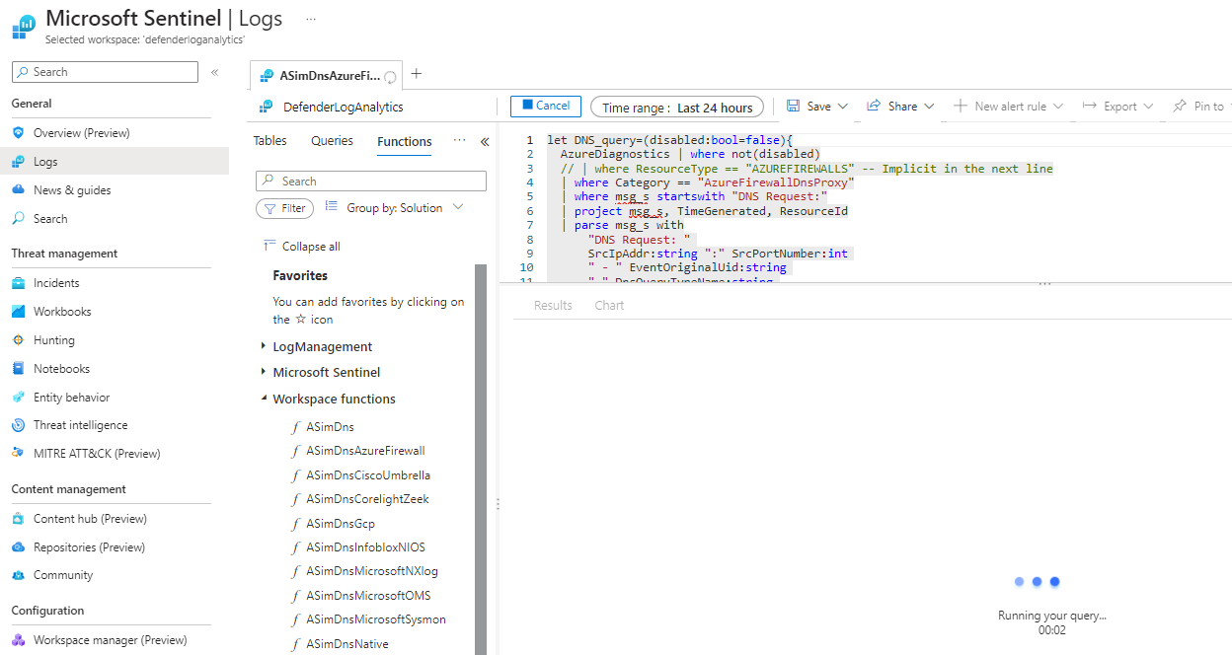Click the Pin to icon
Screen dimensions: 1232x655
[x=1179, y=107]
